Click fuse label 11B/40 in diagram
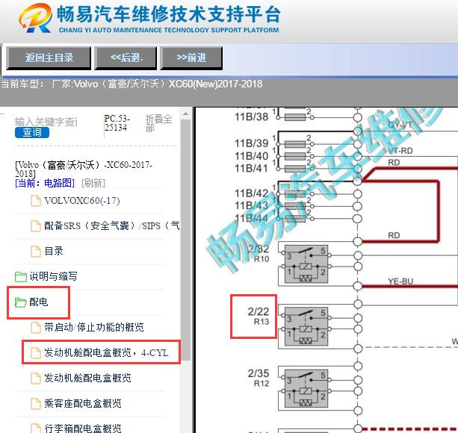The image size is (458, 433). click(x=251, y=156)
